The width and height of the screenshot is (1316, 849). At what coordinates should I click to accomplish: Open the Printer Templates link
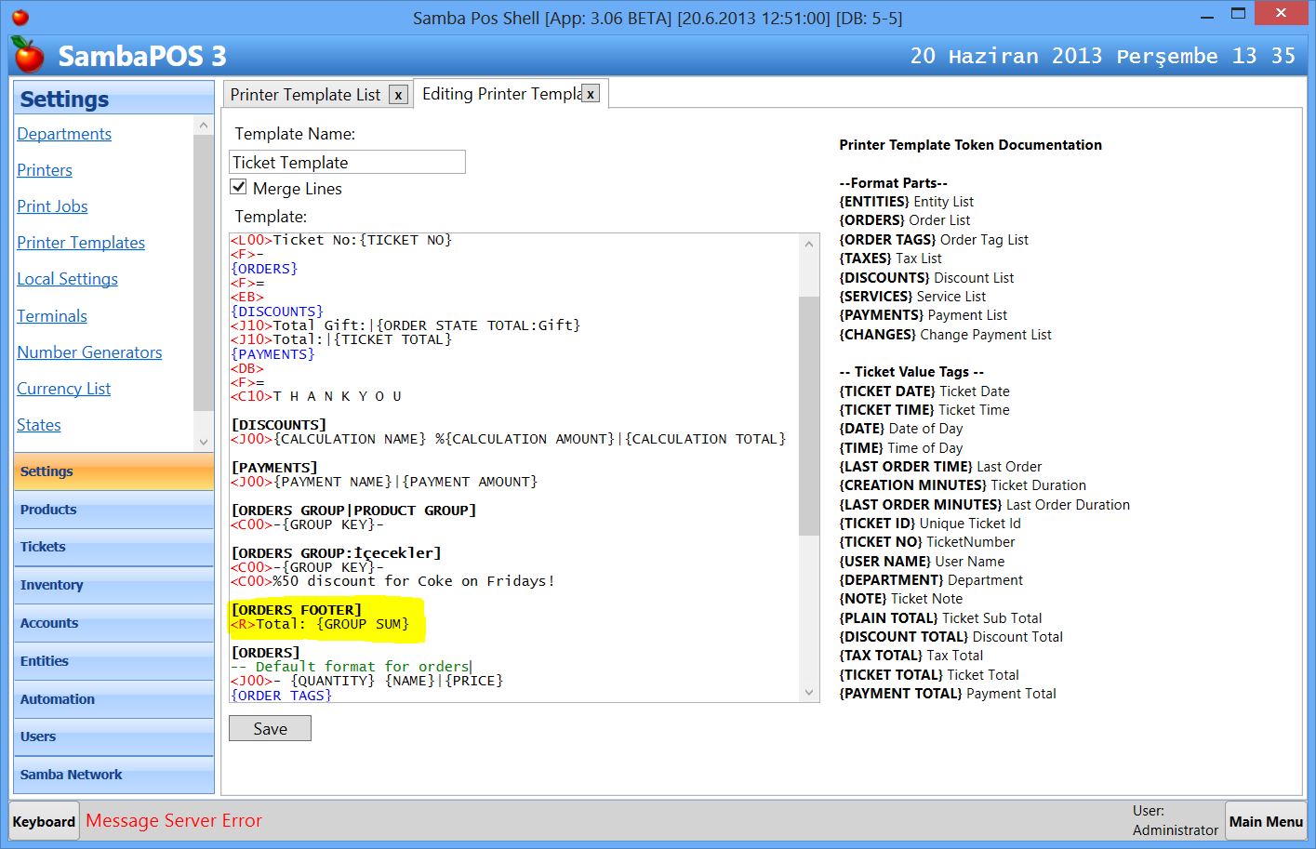[81, 243]
